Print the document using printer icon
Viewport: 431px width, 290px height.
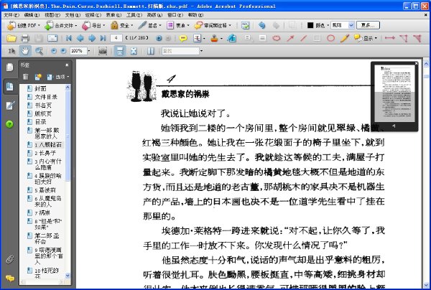25,38
